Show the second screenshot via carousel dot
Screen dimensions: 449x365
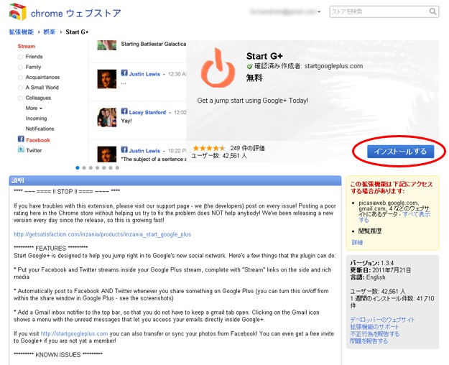click(84, 168)
